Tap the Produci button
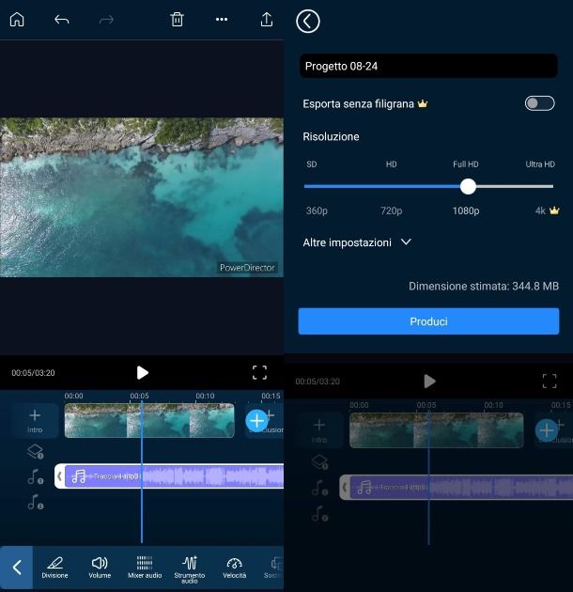 (428, 321)
